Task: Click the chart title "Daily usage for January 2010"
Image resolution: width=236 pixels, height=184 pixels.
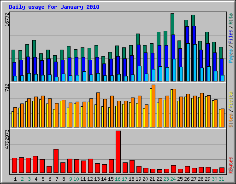Action: (x=54, y=7)
